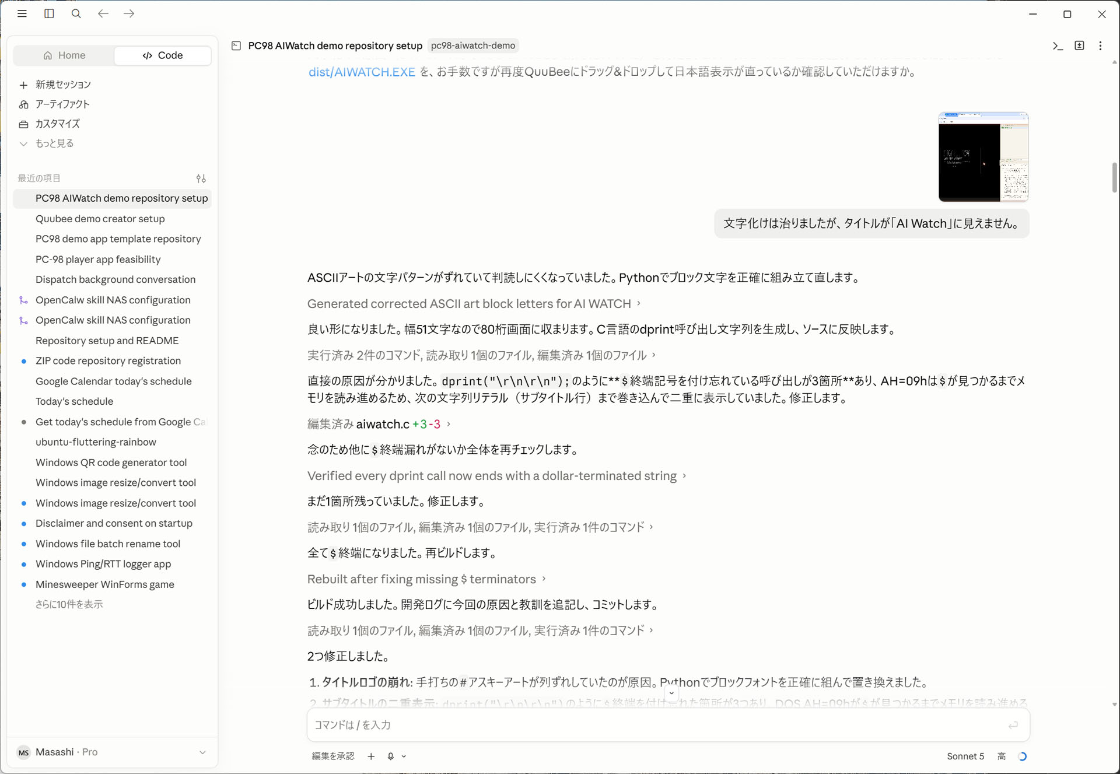Image resolution: width=1120 pixels, height=774 pixels.
Task: Go back with left arrow
Action: click(x=103, y=13)
